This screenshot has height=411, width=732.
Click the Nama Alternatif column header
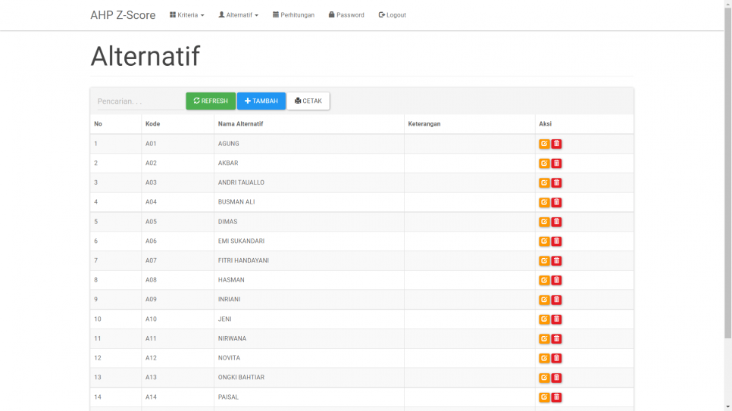pos(240,123)
